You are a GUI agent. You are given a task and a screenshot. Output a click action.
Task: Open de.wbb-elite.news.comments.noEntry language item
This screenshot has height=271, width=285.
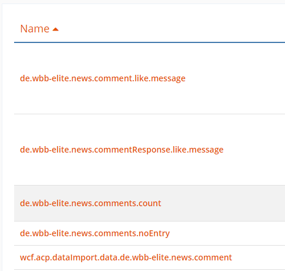click(95, 233)
